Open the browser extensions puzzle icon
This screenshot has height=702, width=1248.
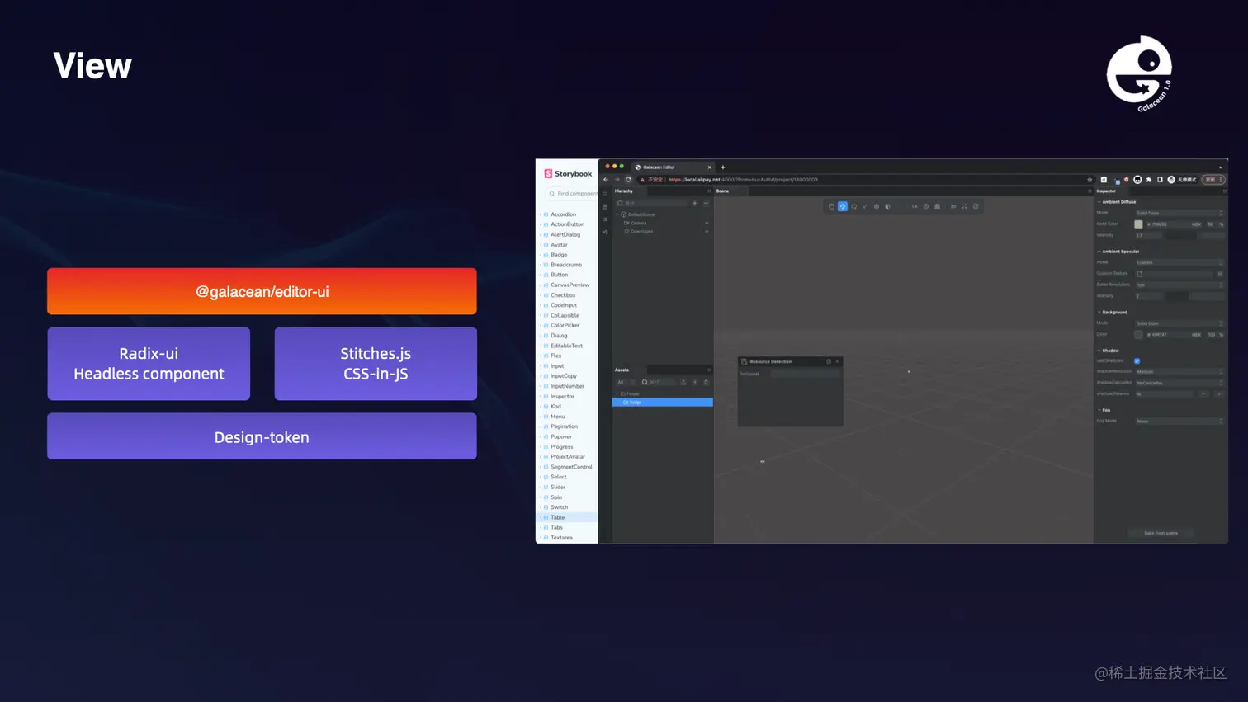pos(1148,180)
